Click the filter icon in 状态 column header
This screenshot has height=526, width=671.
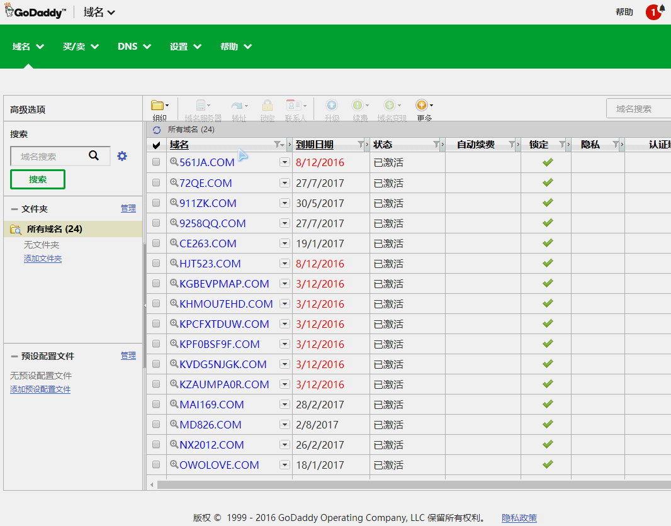click(436, 145)
